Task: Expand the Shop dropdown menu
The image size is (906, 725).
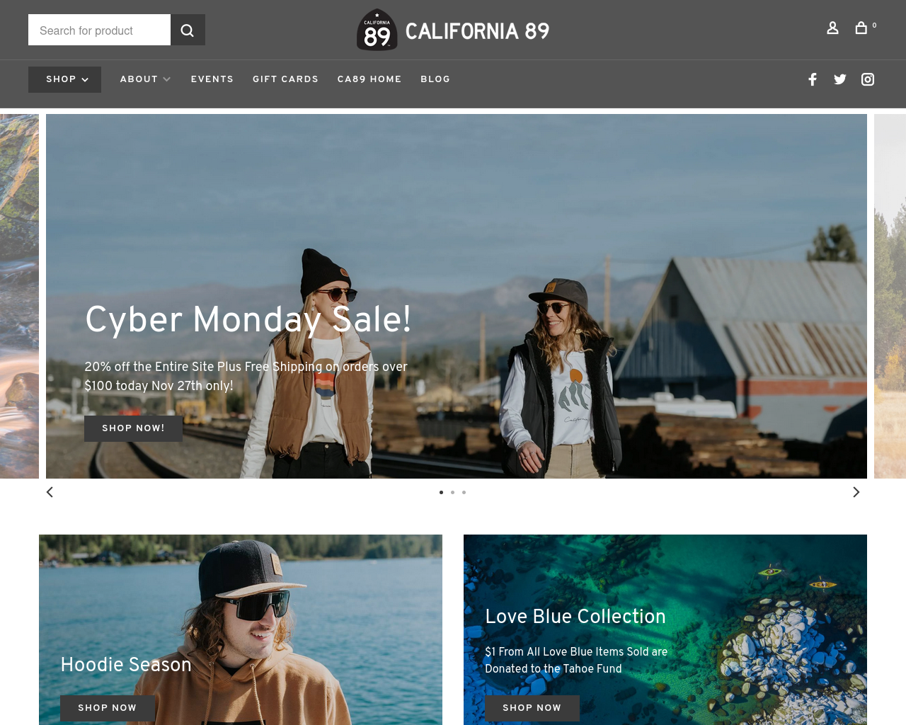Action: pyautogui.click(x=64, y=79)
